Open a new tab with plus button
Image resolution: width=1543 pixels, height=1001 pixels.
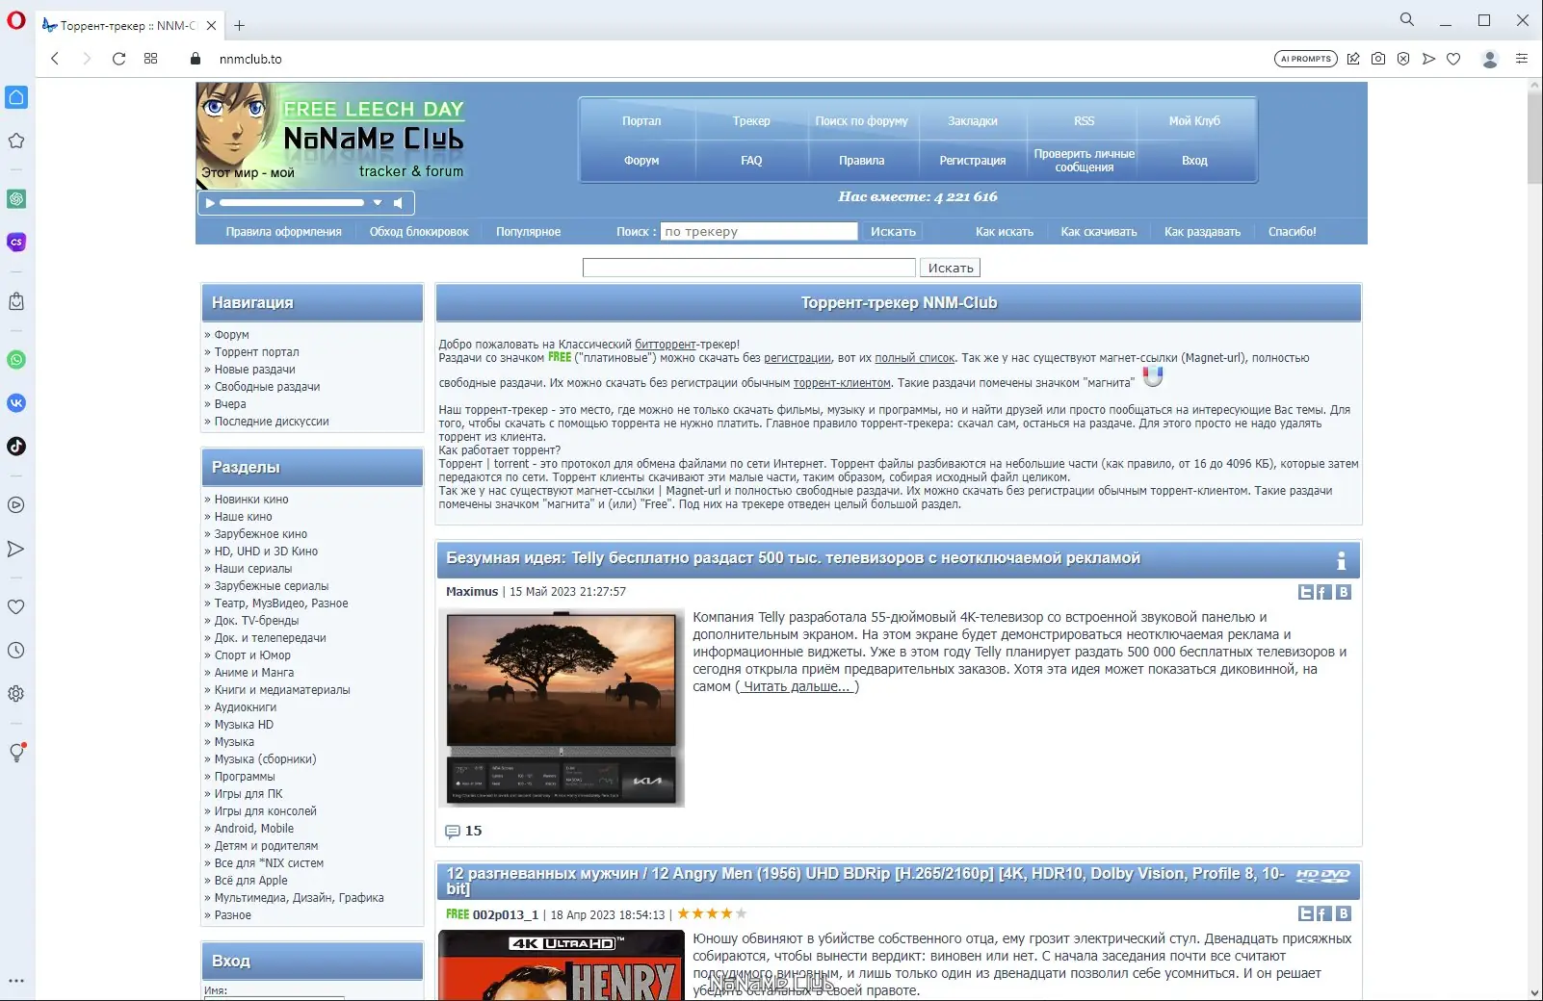click(240, 26)
